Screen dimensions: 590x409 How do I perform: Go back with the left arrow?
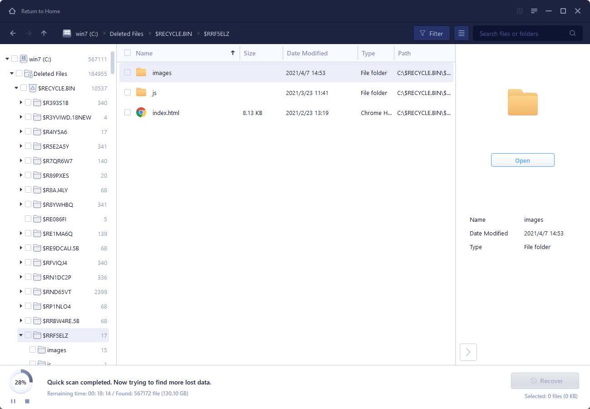13,33
